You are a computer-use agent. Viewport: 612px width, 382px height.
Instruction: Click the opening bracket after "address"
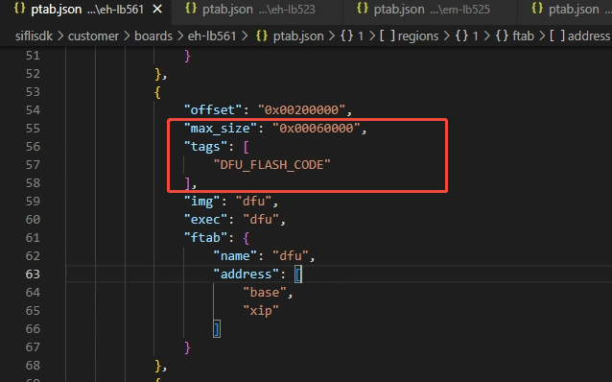(298, 275)
